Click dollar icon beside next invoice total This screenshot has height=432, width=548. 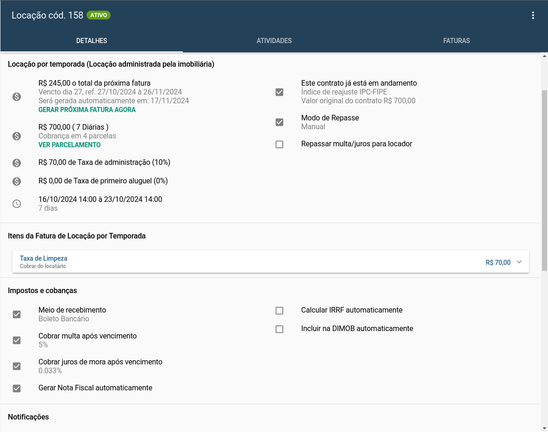pos(16,97)
